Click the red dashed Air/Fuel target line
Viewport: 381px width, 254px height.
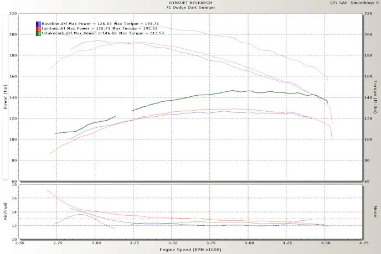tap(222, 219)
